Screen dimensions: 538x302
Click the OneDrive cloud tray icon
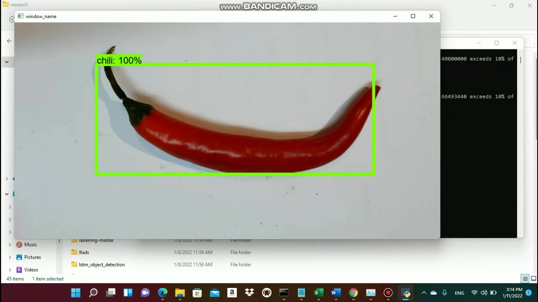pyautogui.click(x=434, y=293)
